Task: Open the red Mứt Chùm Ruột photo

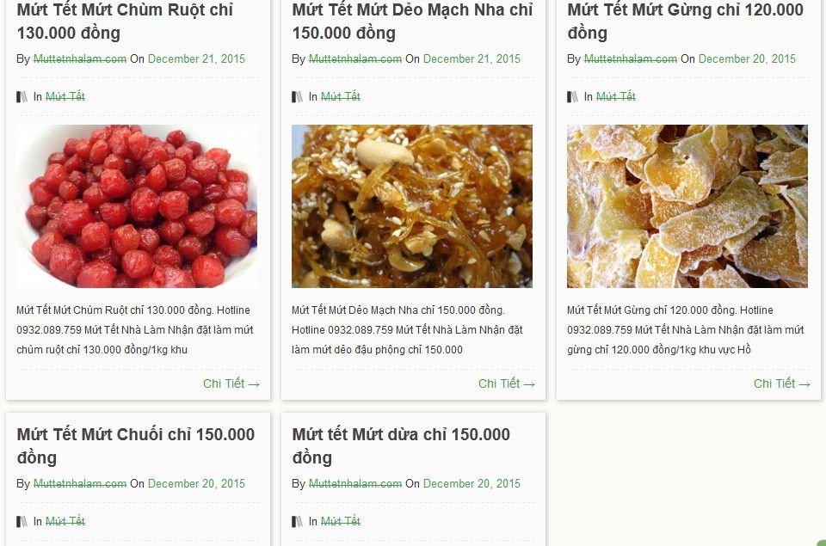Action: pyautogui.click(x=137, y=206)
